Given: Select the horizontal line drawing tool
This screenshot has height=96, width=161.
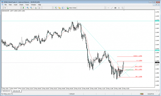Looking at the screenshot, I should 108,8.
